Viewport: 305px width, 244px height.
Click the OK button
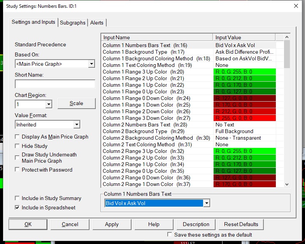[x=28, y=224]
